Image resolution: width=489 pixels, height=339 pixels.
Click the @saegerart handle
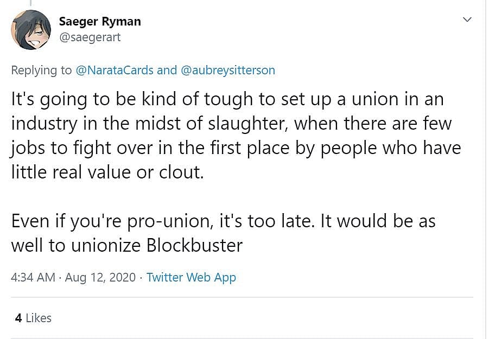click(90, 37)
